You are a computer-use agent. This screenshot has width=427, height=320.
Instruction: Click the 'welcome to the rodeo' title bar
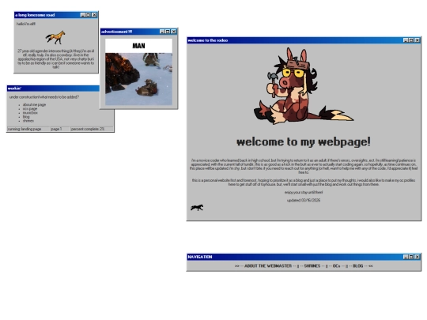[304, 40]
